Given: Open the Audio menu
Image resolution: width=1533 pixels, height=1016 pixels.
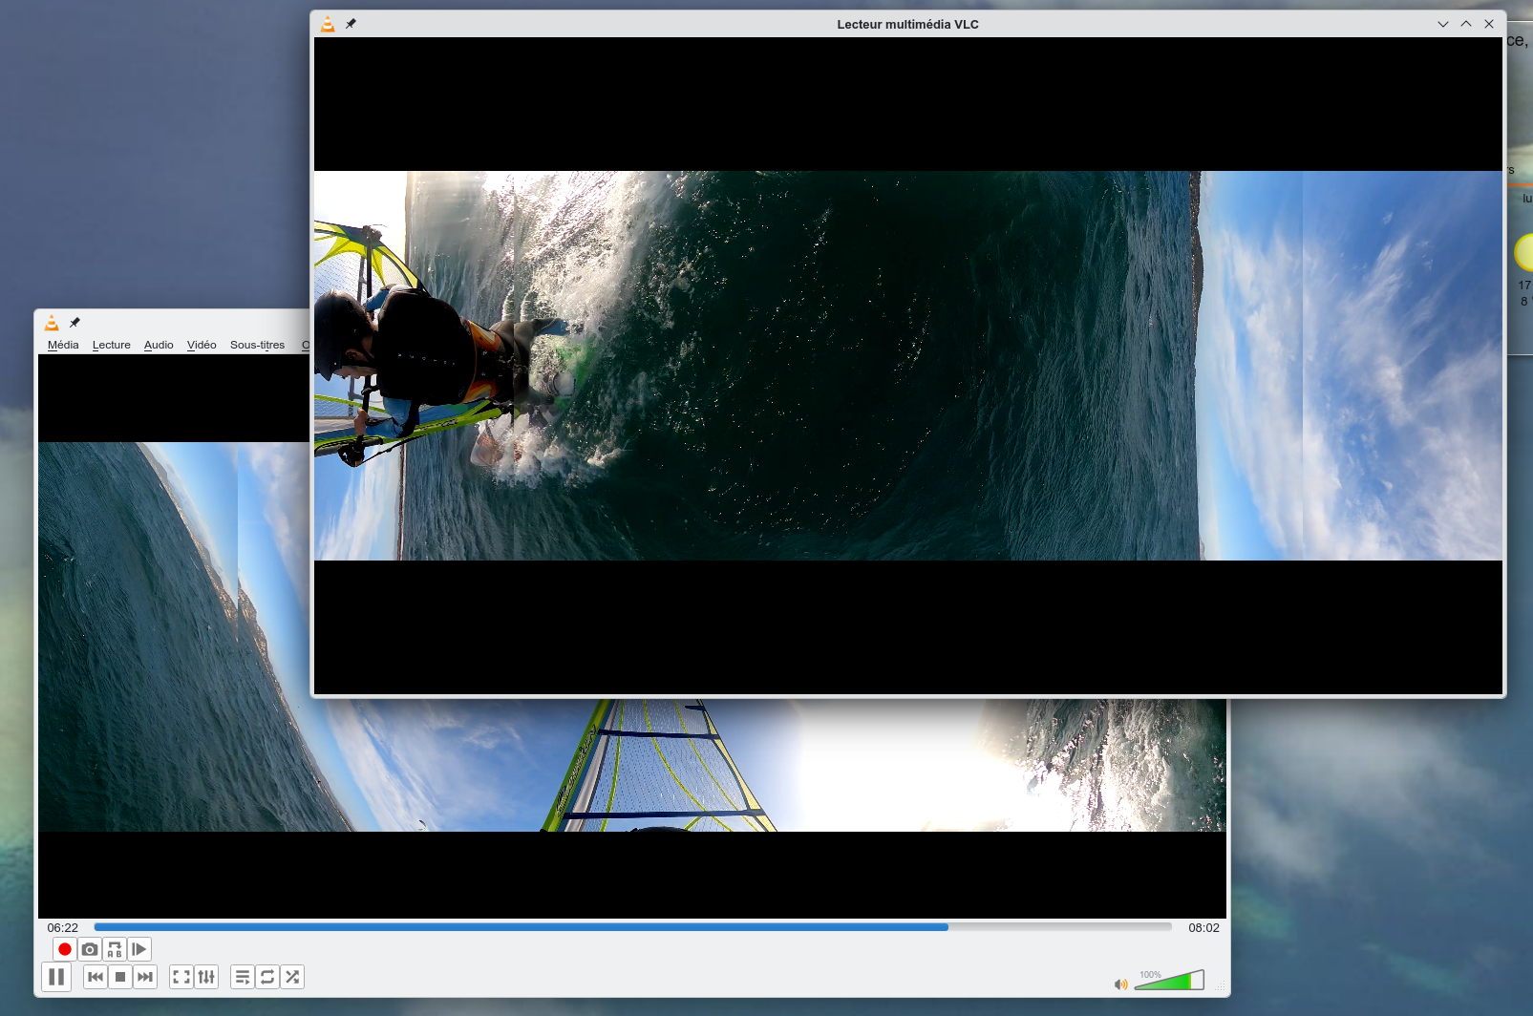Looking at the screenshot, I should [x=159, y=345].
